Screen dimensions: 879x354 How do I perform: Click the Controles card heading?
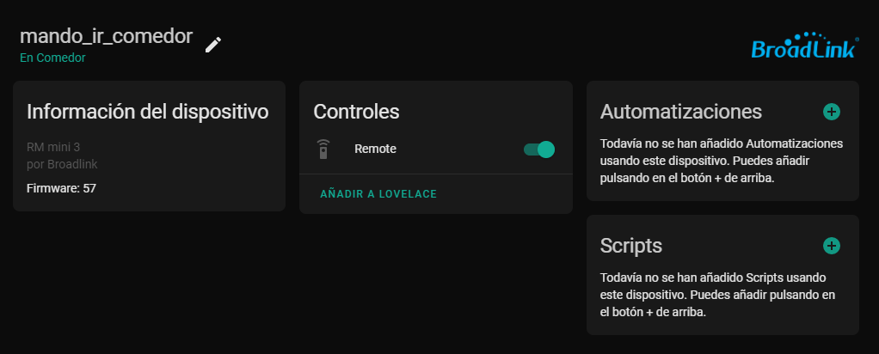[x=356, y=112]
